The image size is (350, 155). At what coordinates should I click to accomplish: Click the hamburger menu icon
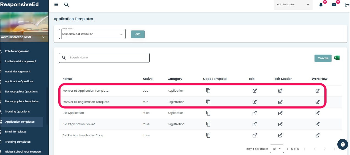pos(56,5)
